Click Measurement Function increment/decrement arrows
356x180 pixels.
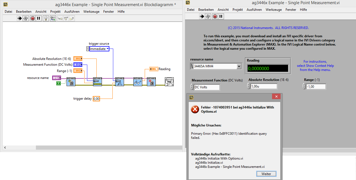(192, 87)
